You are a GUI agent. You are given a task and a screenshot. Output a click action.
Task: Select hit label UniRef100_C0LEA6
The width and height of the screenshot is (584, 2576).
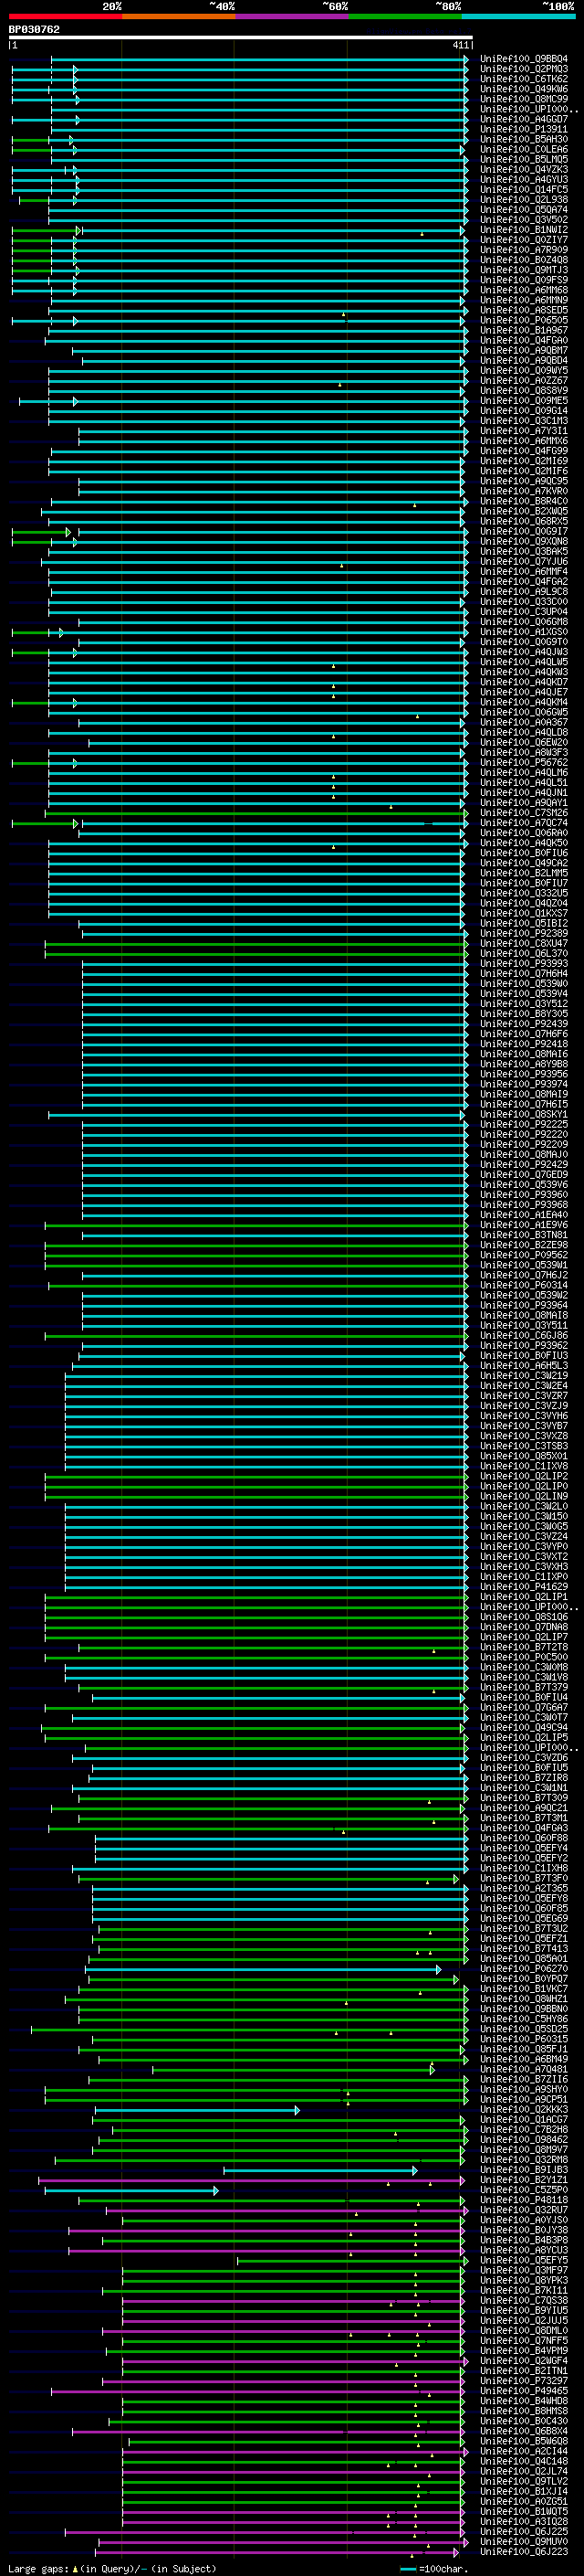[x=523, y=149]
